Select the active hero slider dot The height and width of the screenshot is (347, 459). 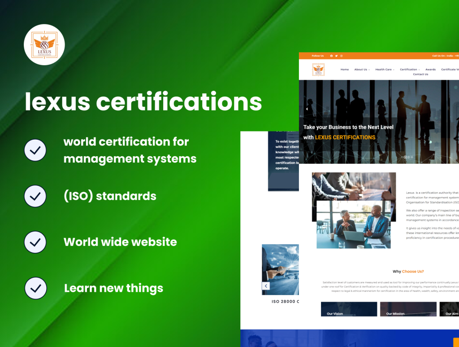pos(405,157)
